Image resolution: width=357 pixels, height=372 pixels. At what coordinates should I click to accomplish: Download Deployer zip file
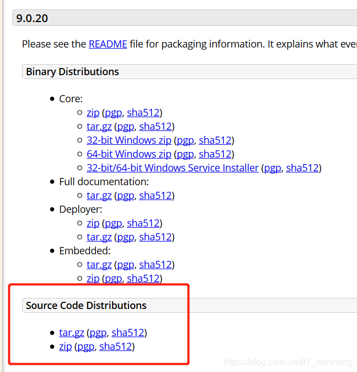click(93, 223)
